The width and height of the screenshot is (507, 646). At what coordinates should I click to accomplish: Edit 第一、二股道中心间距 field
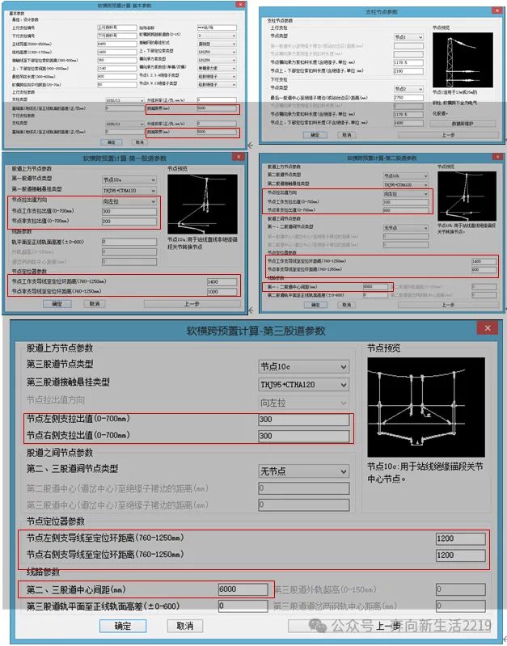(x=375, y=287)
